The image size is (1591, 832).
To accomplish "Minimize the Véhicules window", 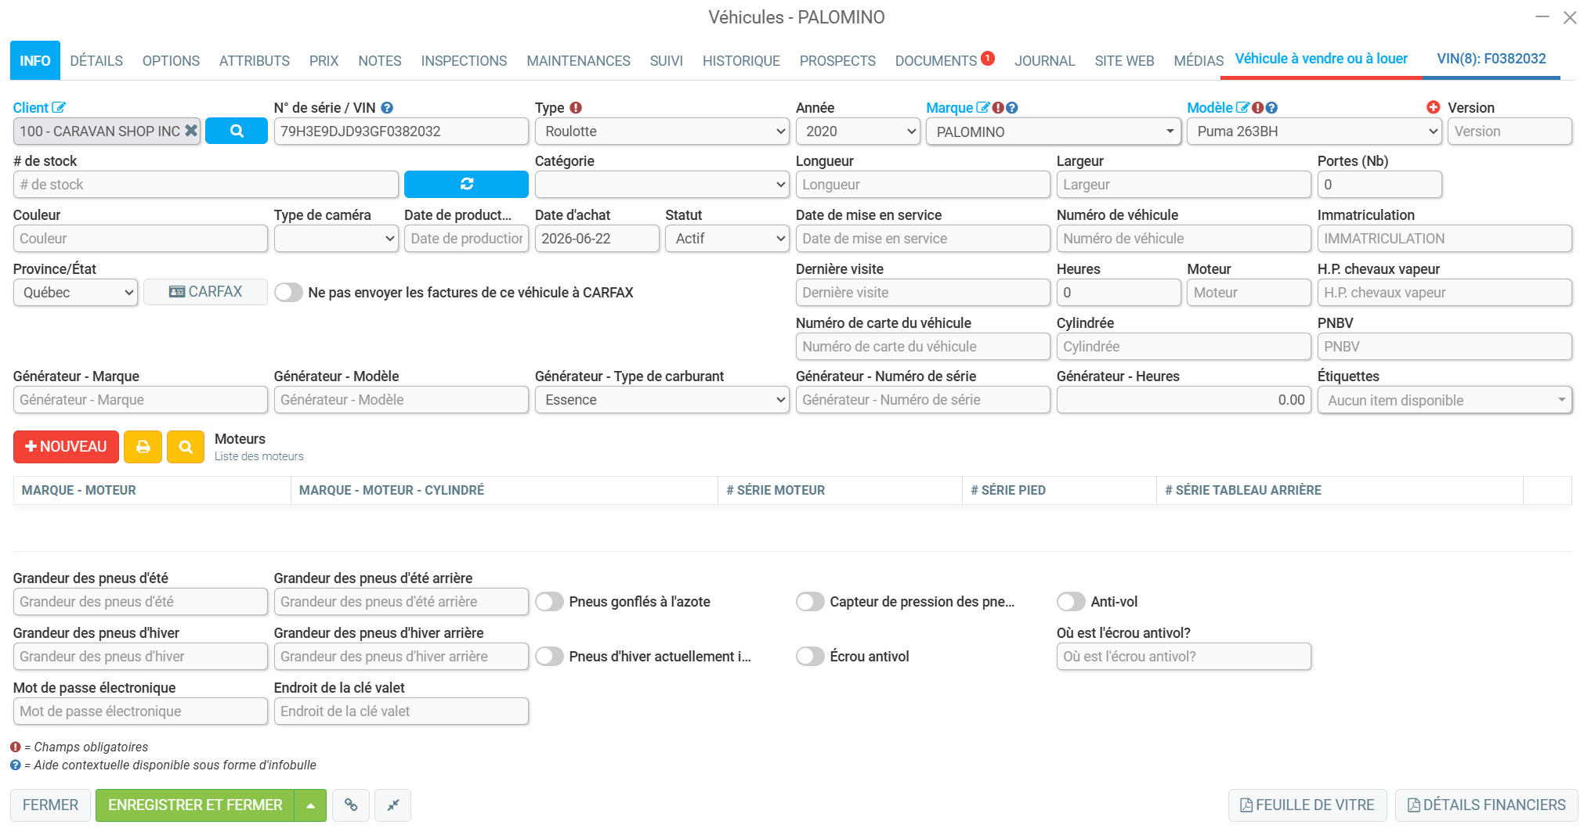I will 1542,17.
